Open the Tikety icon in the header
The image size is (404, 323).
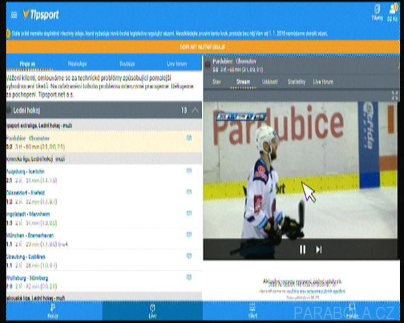[x=377, y=13]
